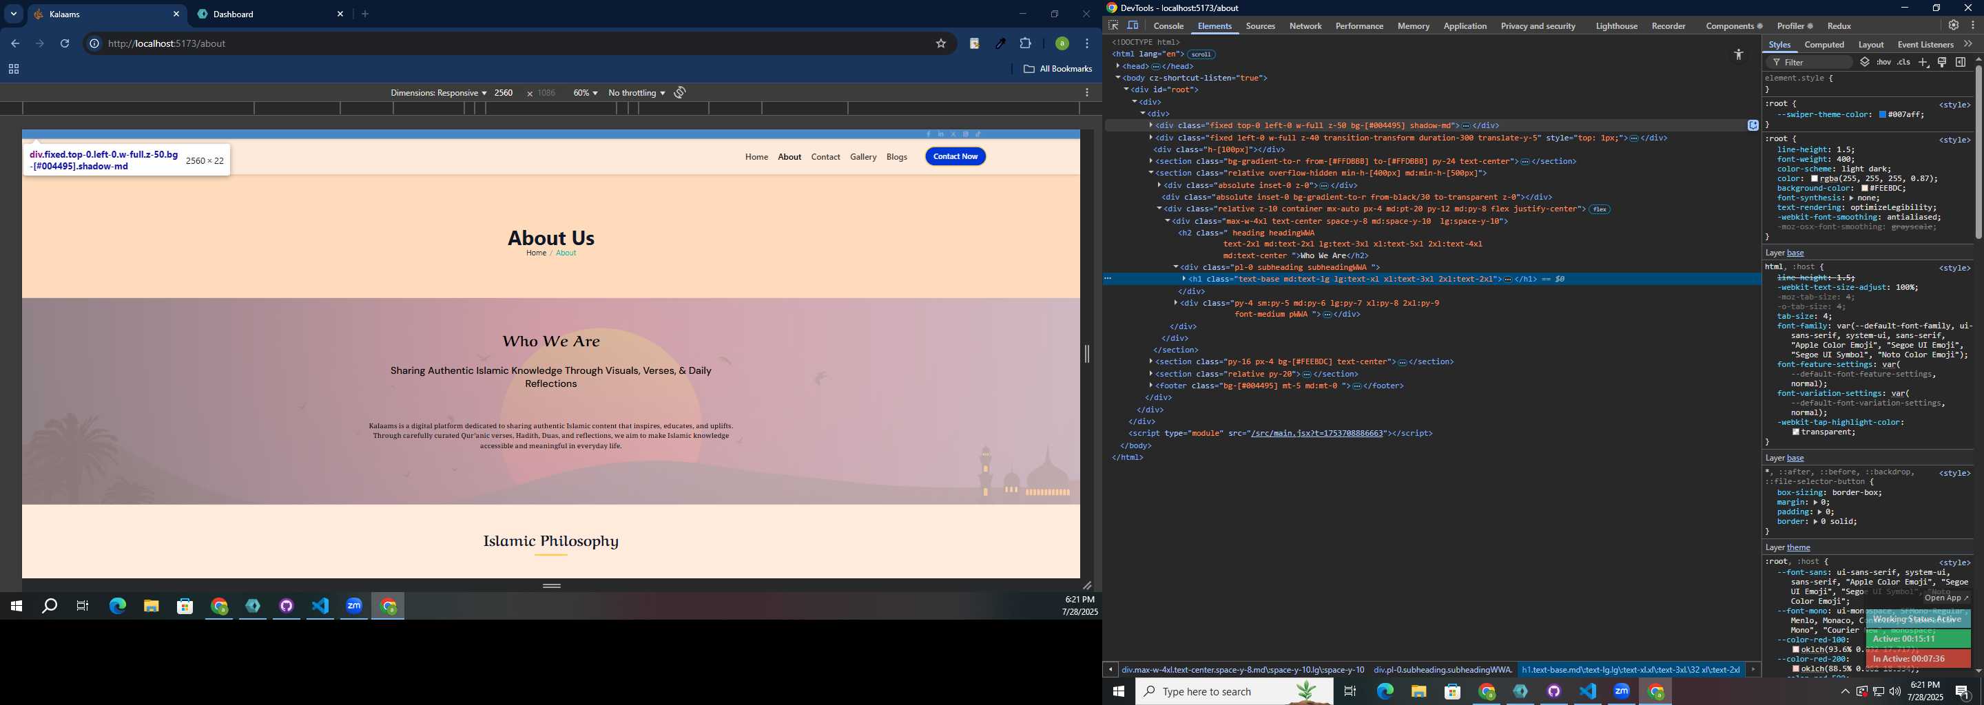Image resolution: width=1984 pixels, height=705 pixels.
Task: Click the blue badge icon beside the highlighted div row
Action: 1753,125
